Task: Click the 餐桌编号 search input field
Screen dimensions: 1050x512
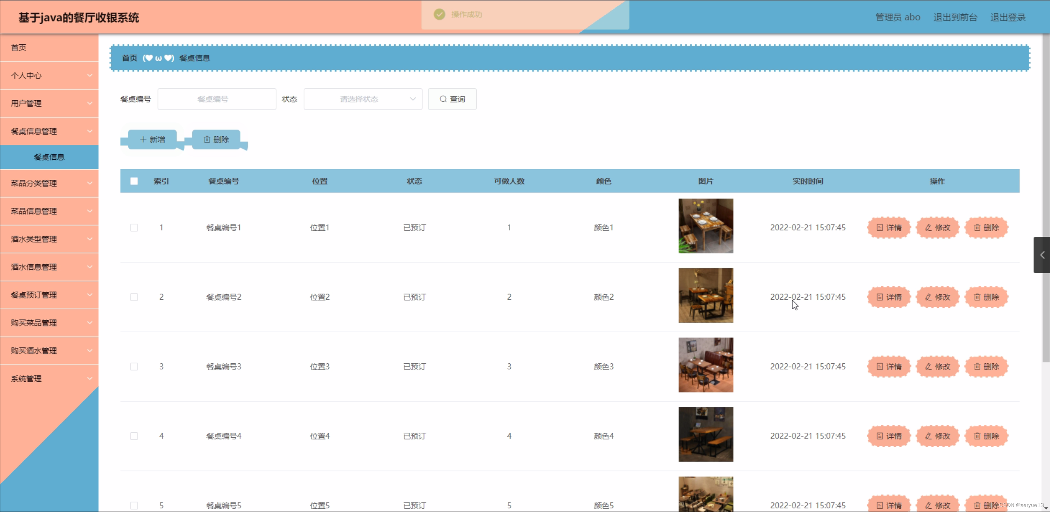Action: click(217, 99)
